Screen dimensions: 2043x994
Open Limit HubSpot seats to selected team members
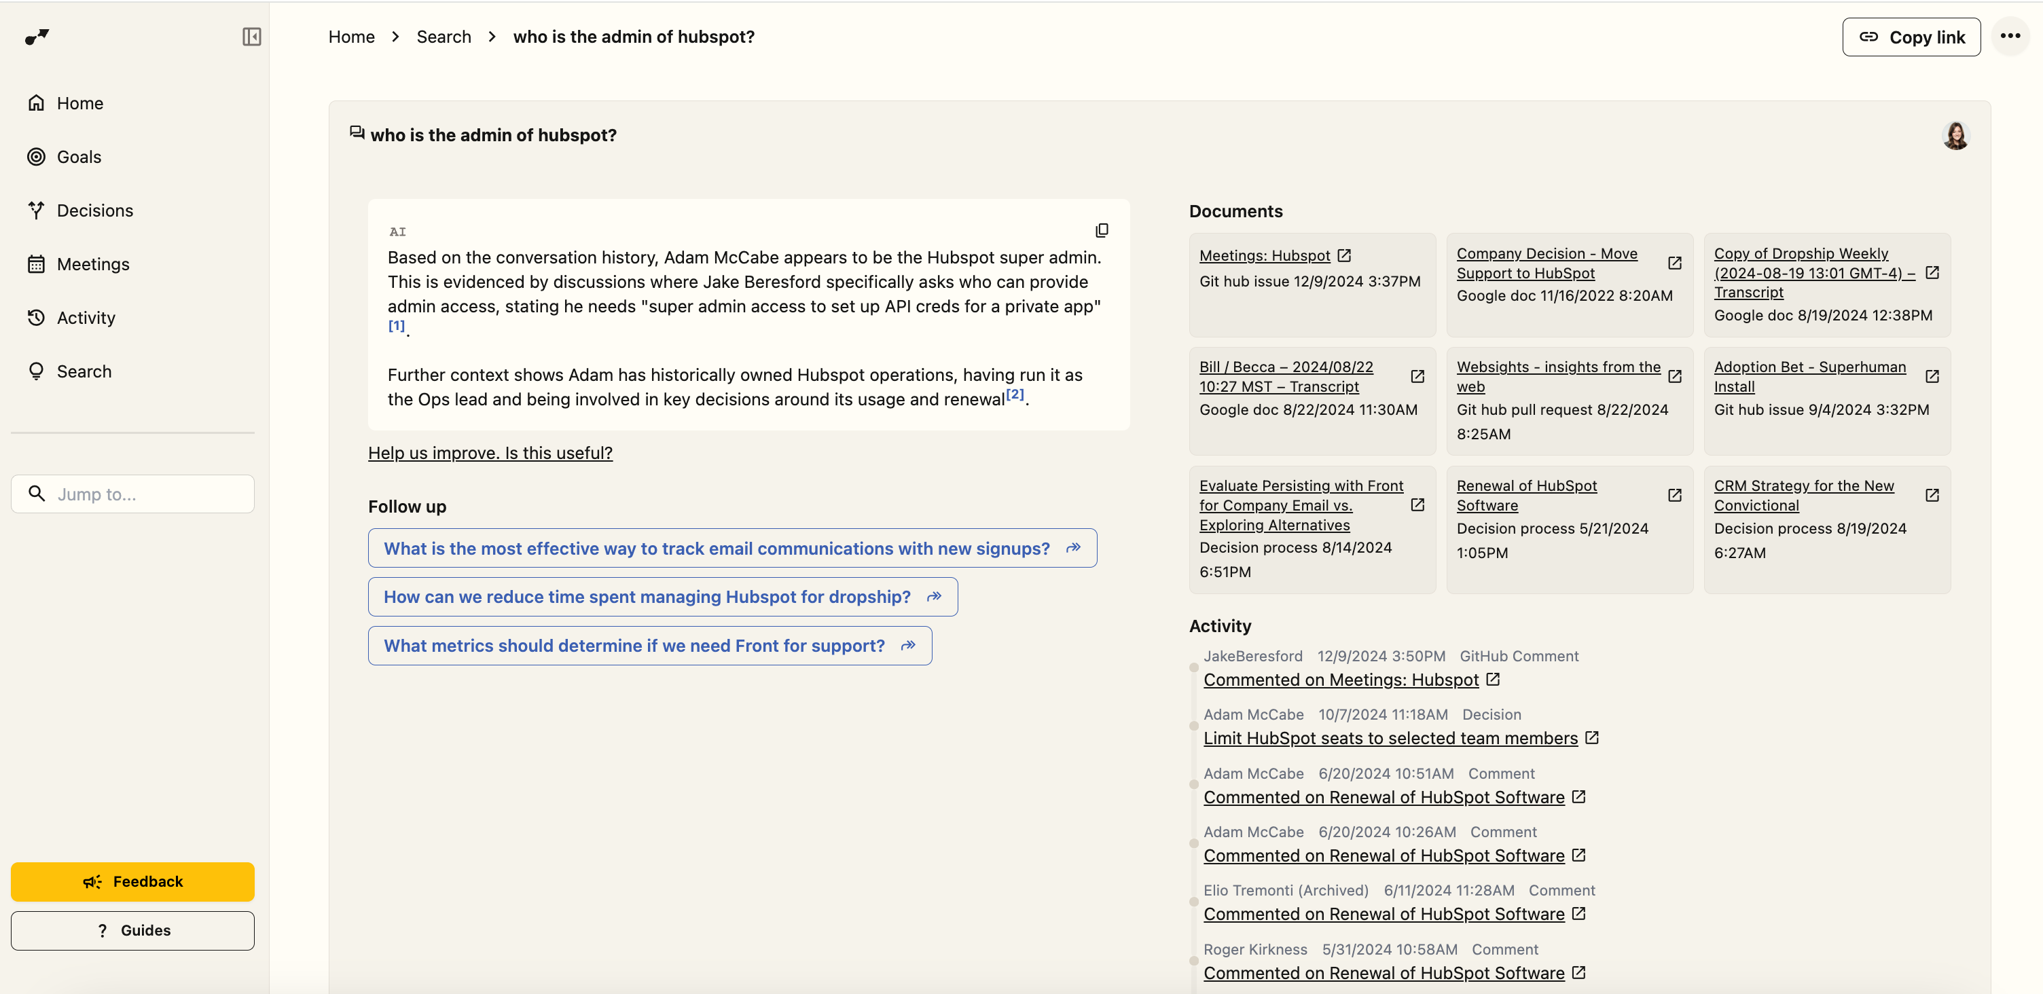(x=1390, y=738)
